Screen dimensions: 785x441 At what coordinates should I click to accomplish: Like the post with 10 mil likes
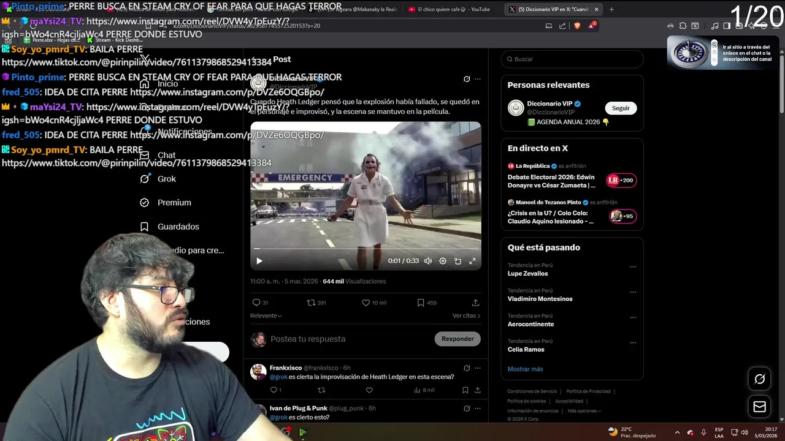(x=373, y=303)
